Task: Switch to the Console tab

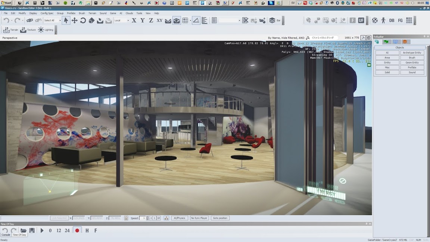Action: [x=6, y=235]
